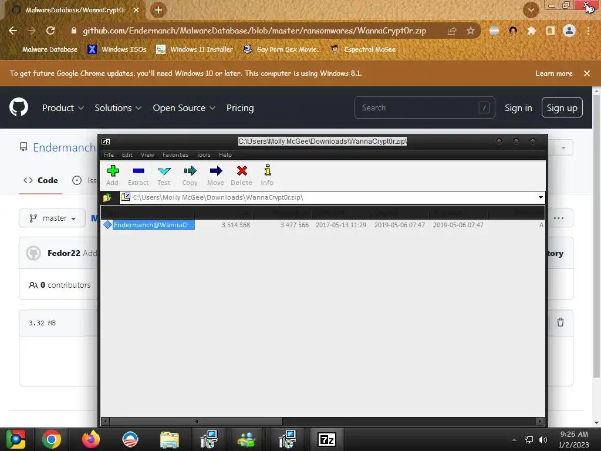
Task: Expand the Product dropdown on GitHub
Action: click(x=63, y=108)
